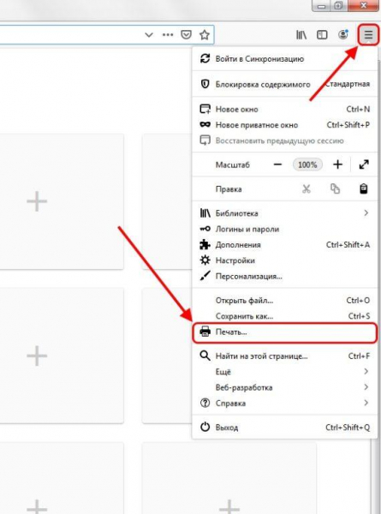The height and width of the screenshot is (514, 381).
Task: Click the Paste clipboard icon
Action: [x=364, y=188]
